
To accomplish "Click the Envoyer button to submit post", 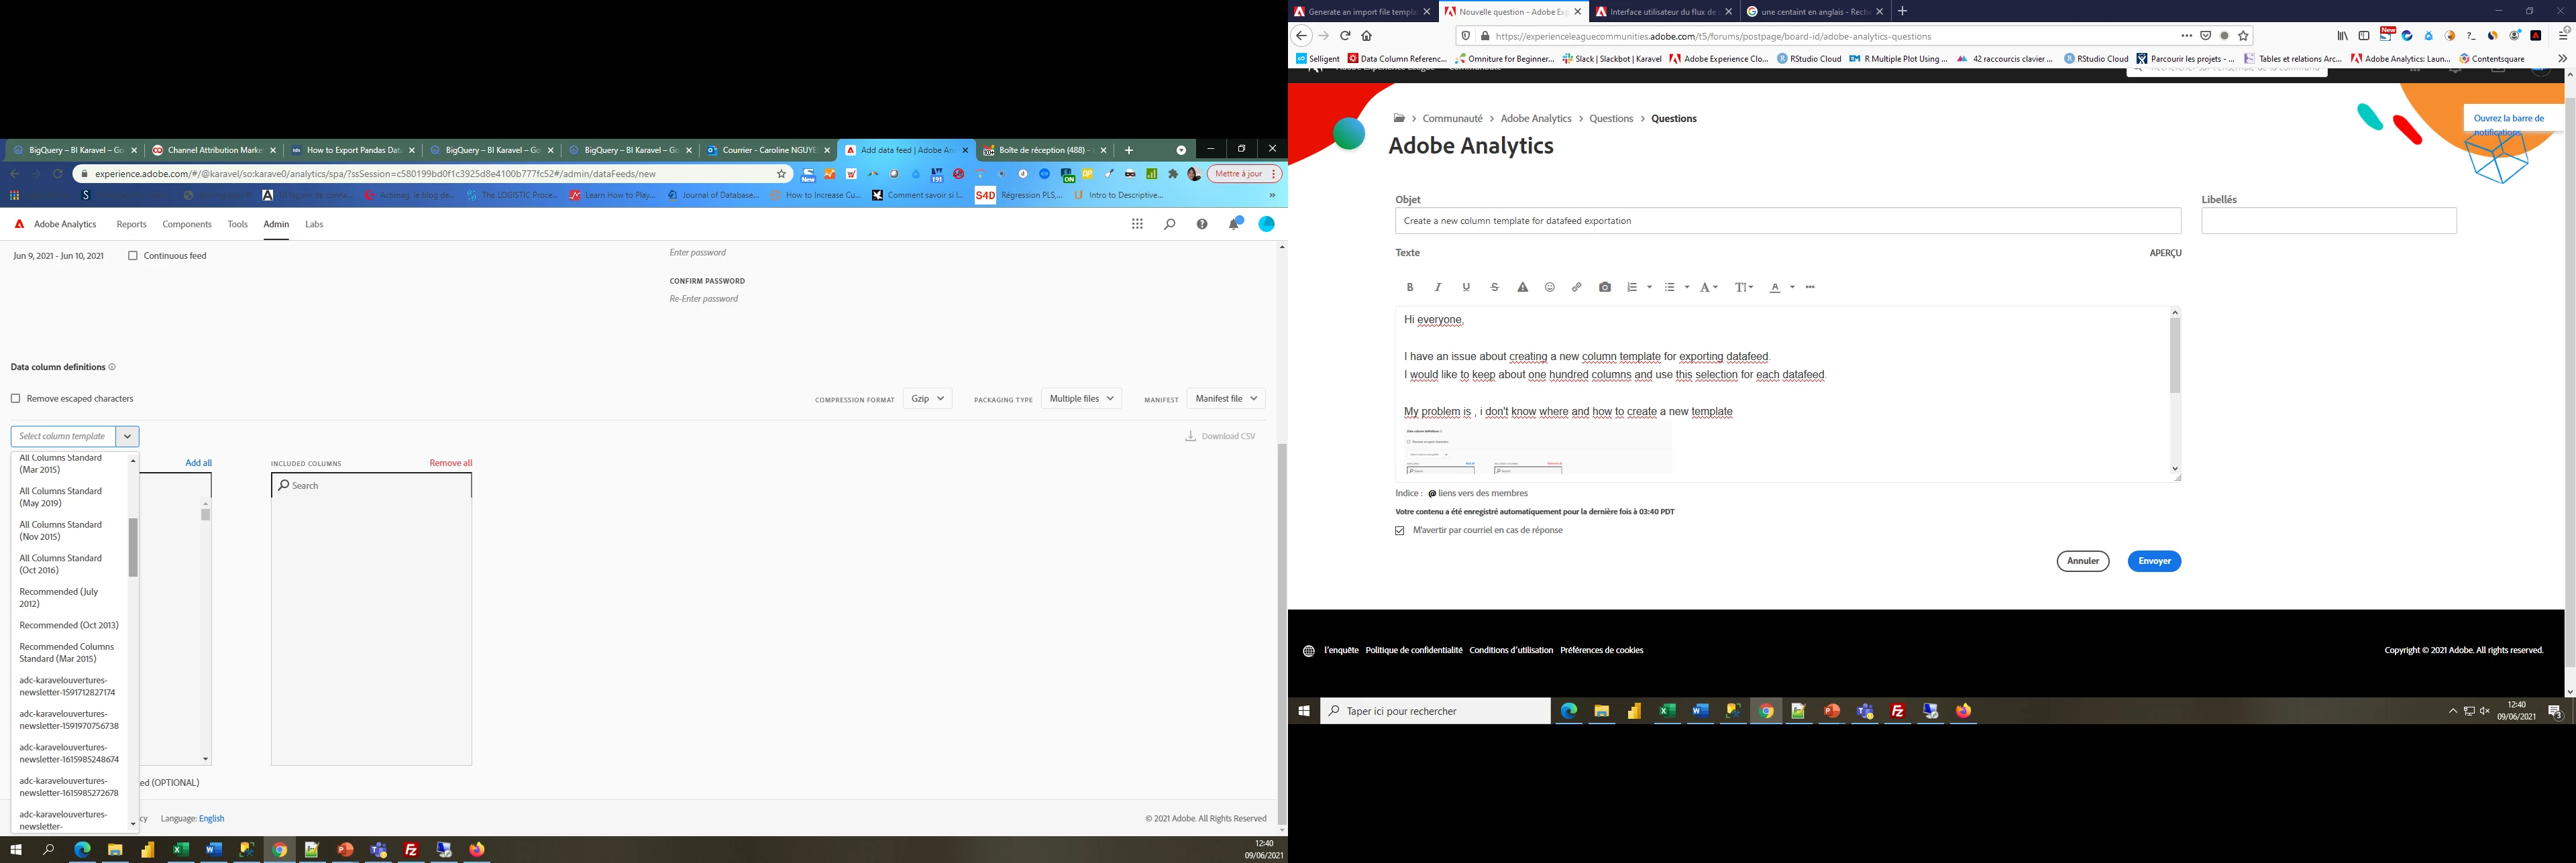I will 2154,562.
